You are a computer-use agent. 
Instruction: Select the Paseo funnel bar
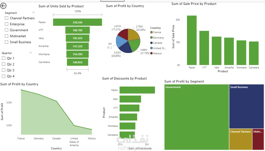tap(77, 22)
